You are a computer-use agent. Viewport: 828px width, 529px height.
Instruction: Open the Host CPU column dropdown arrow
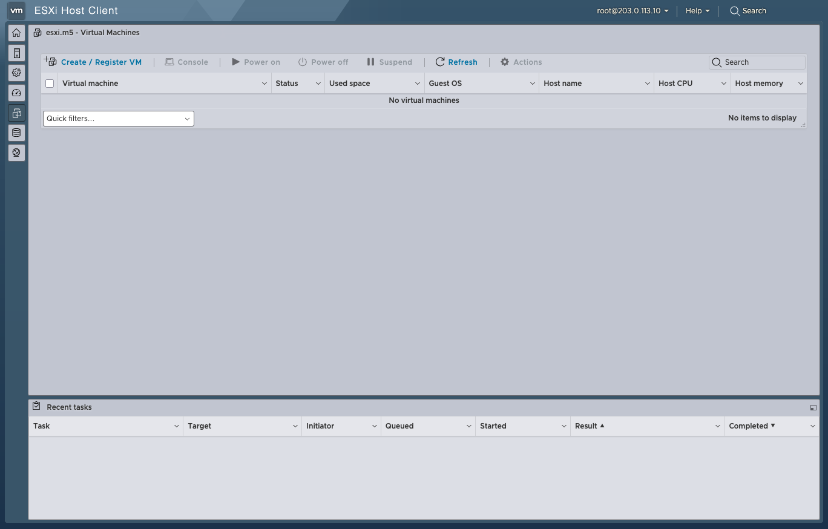click(723, 84)
